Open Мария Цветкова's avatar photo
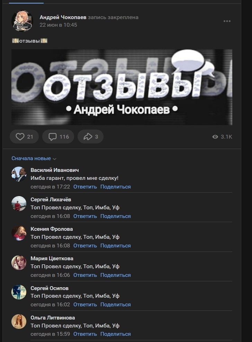This screenshot has width=252, height=342. tap(19, 263)
